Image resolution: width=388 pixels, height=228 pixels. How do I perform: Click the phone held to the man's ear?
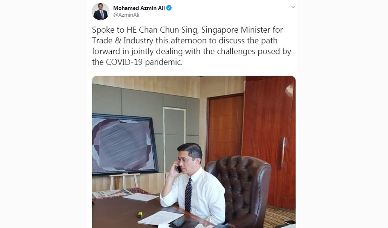coord(179,169)
